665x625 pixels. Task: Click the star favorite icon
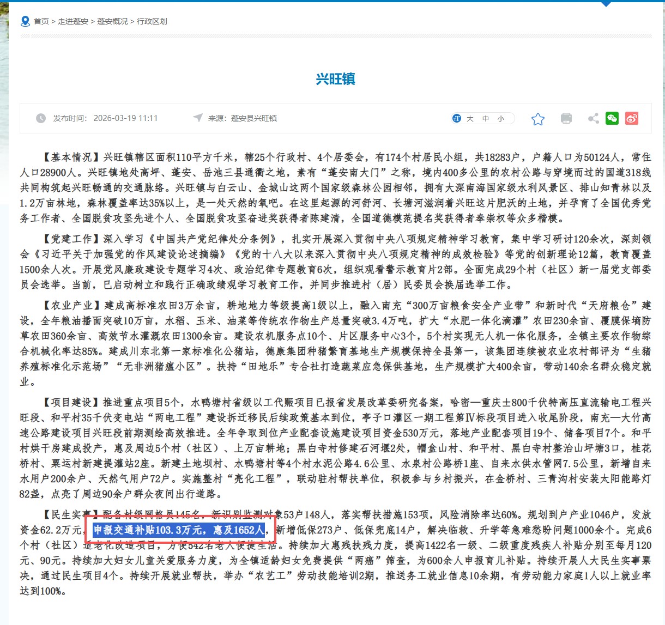coord(538,119)
